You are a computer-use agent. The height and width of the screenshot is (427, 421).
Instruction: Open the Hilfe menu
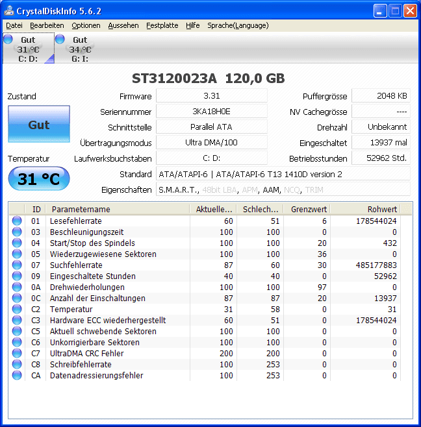pyautogui.click(x=193, y=25)
